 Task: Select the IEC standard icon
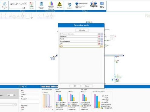click(102, 5)
